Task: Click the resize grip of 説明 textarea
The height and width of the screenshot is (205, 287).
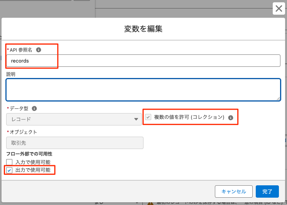Action: pyautogui.click(x=278, y=98)
